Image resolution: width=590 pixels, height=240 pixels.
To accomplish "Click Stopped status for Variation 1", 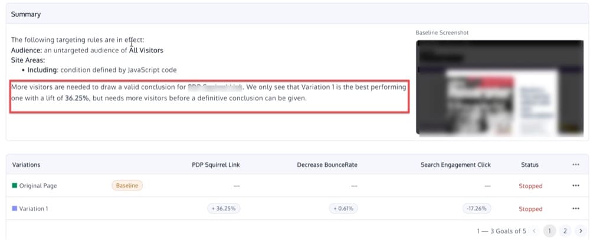I will (x=530, y=209).
